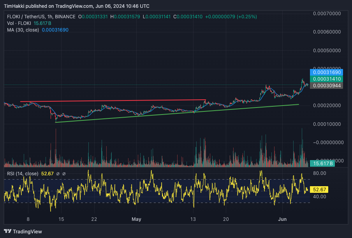This screenshot has width=352, height=238.
Task: Select the Vol · FLOKI indicator label
Action: pyautogui.click(x=19, y=23)
